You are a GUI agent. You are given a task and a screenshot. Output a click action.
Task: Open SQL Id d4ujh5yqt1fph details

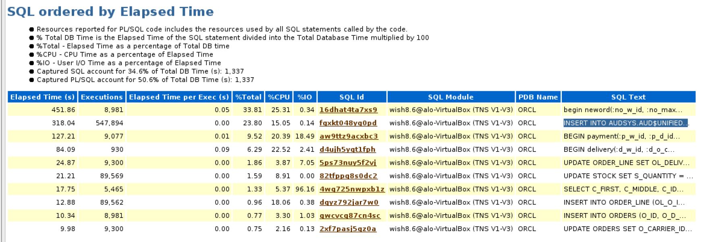pyautogui.click(x=347, y=150)
